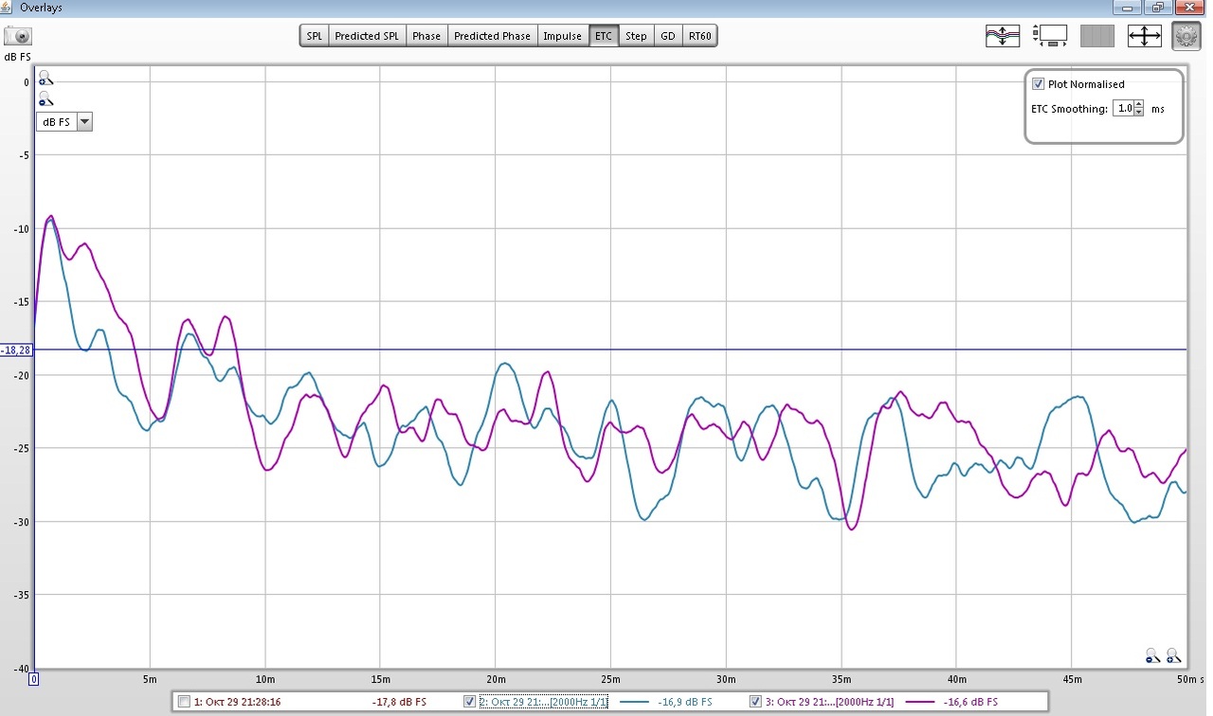Viewport: 1213px width, 716px height.
Task: Open the dB FS axis unit dropdown
Action: coord(84,121)
